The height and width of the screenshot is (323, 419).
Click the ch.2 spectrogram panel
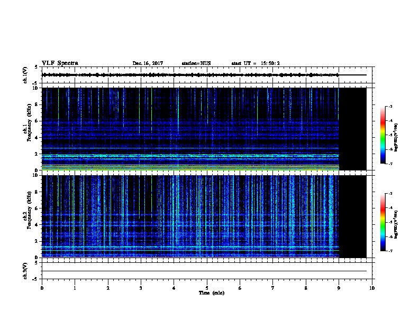pos(207,216)
